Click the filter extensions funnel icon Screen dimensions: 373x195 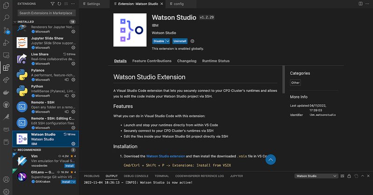tap(53, 4)
